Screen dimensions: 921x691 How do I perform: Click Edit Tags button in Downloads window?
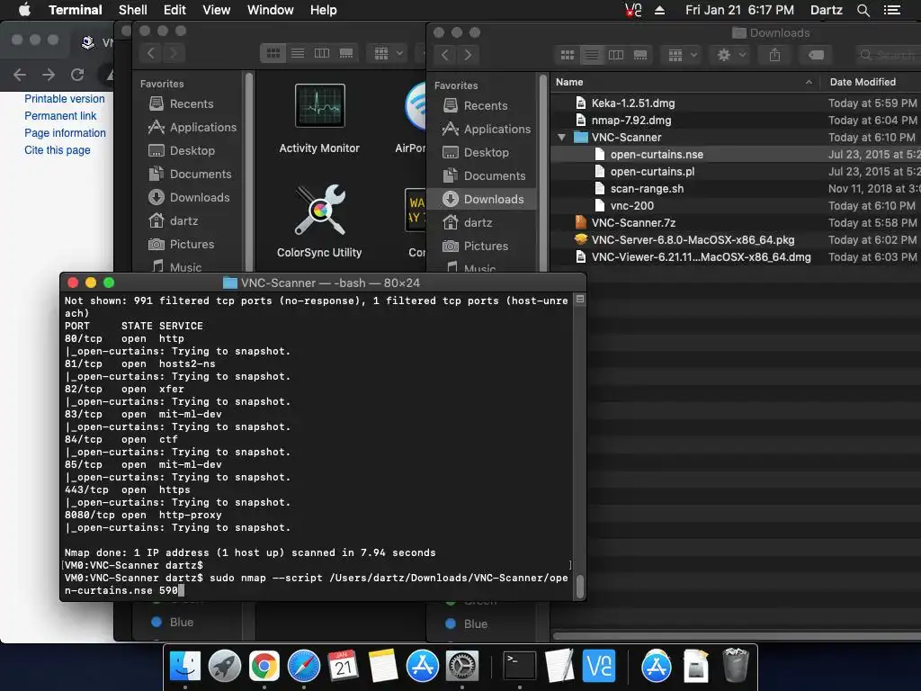point(816,55)
